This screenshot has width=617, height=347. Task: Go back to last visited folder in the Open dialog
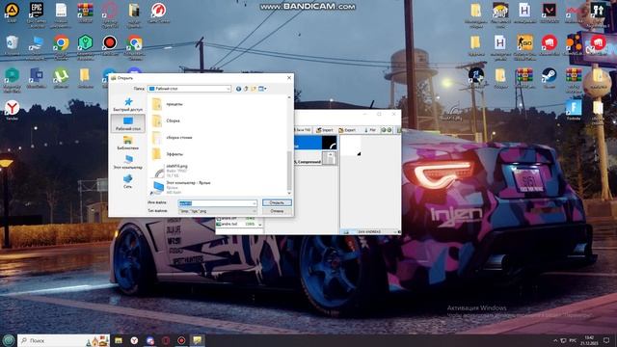coord(238,89)
